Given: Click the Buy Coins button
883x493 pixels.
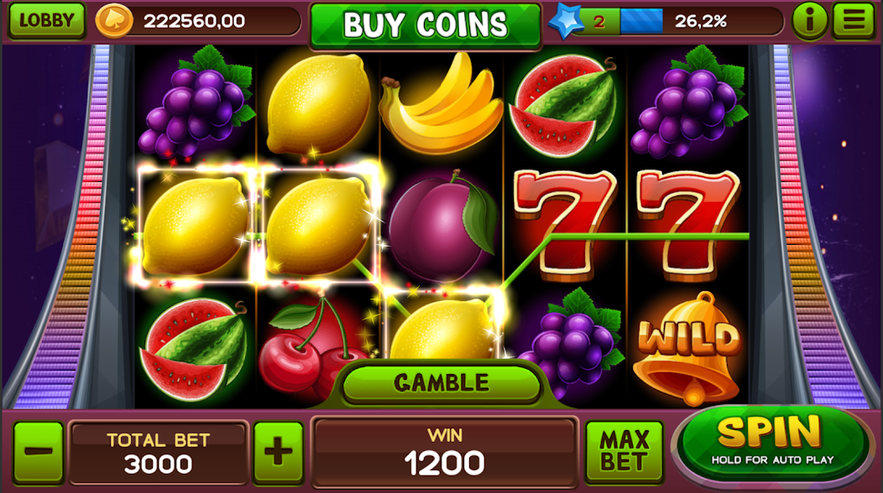Looking at the screenshot, I should coord(426,25).
